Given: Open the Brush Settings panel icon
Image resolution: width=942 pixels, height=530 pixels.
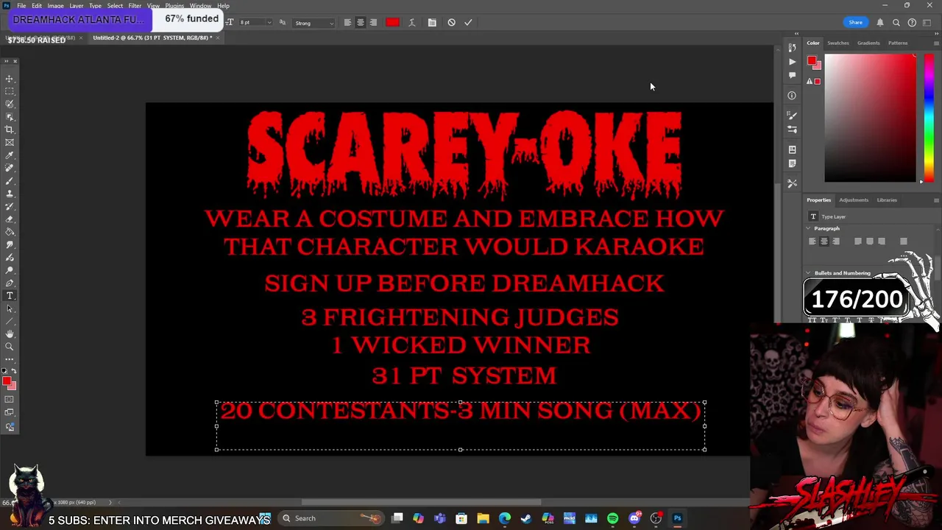Looking at the screenshot, I should pyautogui.click(x=792, y=115).
